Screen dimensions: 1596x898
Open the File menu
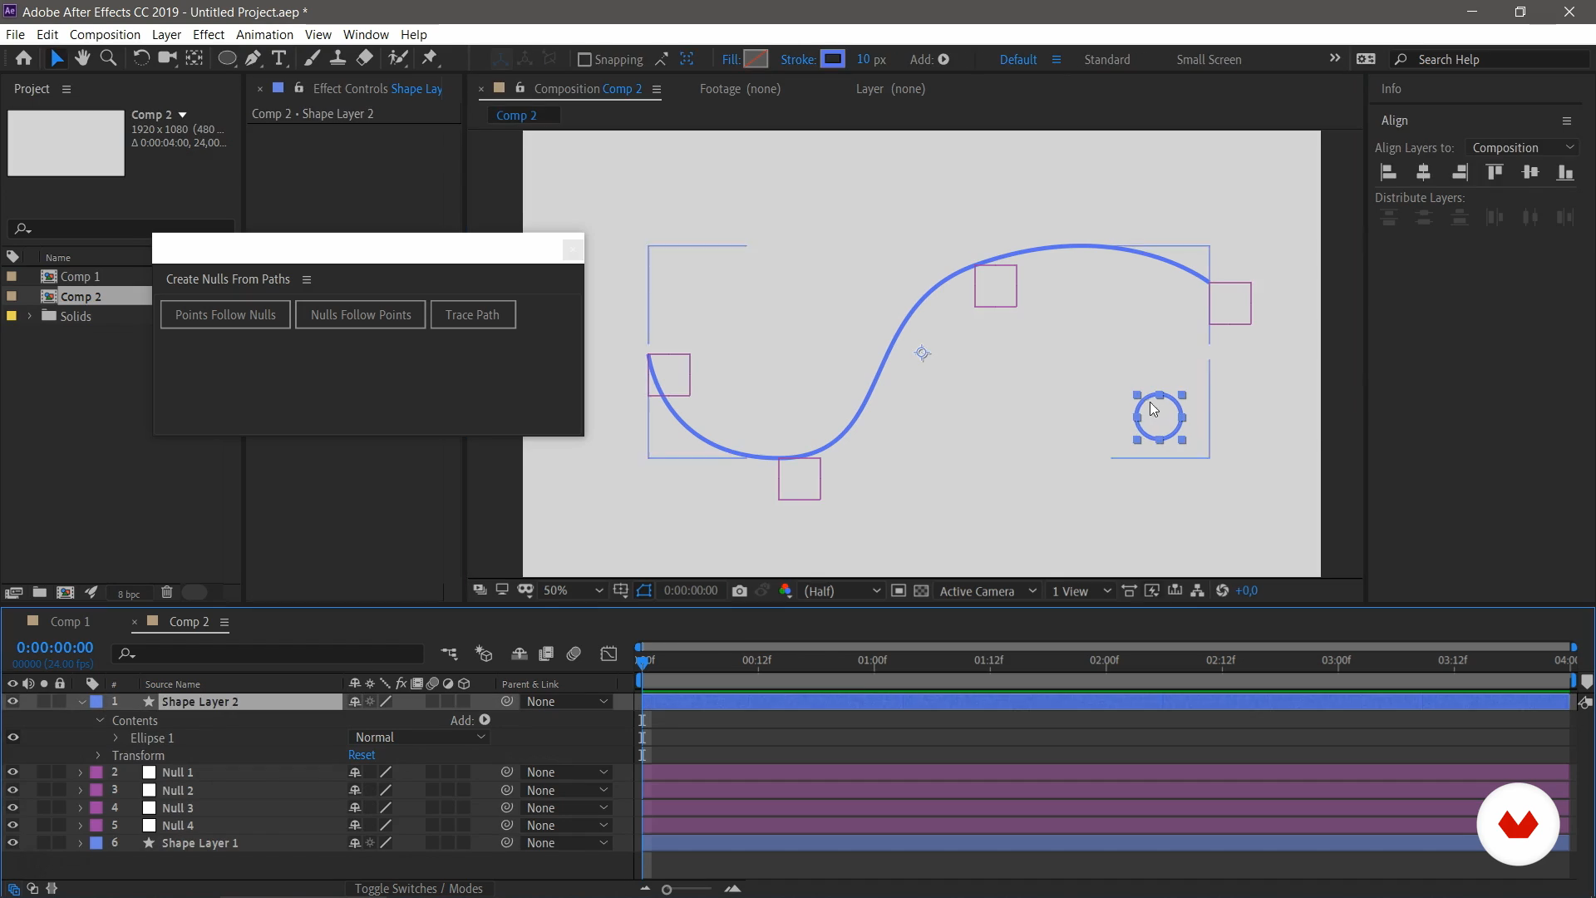[x=15, y=35]
